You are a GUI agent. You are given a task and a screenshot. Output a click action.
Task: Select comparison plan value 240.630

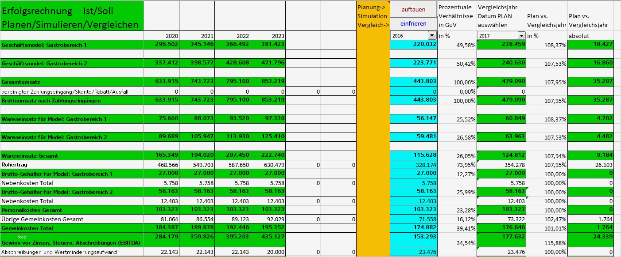(502, 63)
